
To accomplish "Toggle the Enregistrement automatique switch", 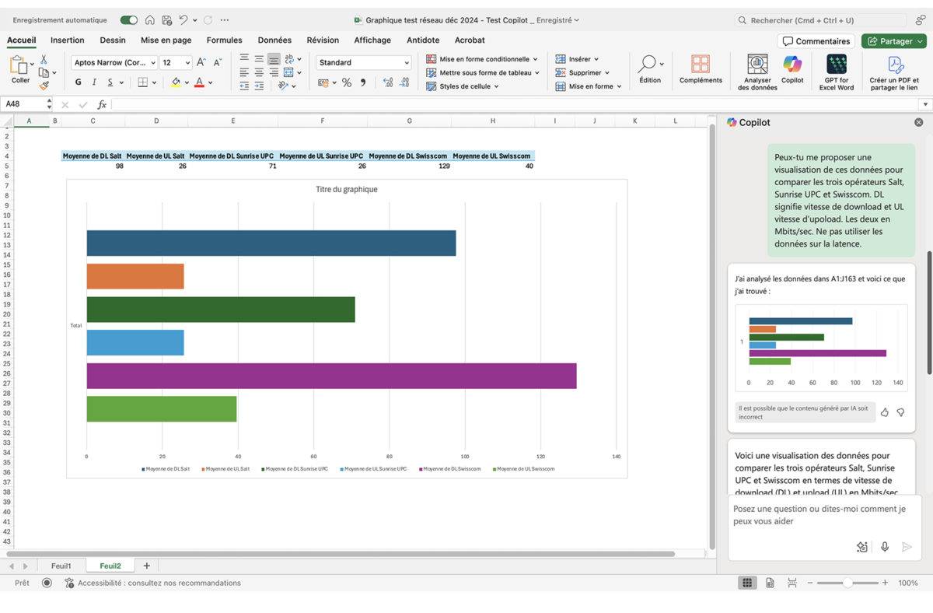I will (x=129, y=20).
